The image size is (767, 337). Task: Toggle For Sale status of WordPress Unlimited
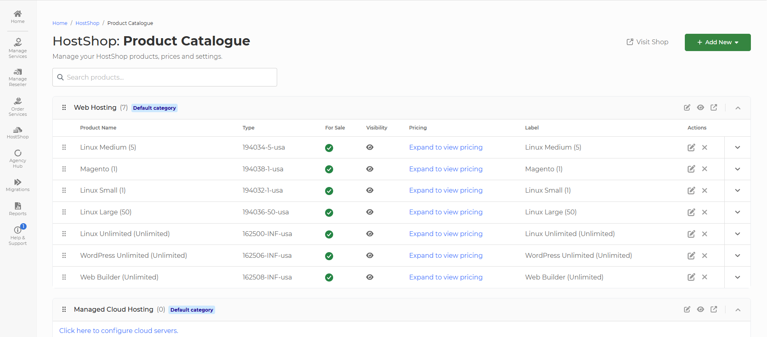329,256
